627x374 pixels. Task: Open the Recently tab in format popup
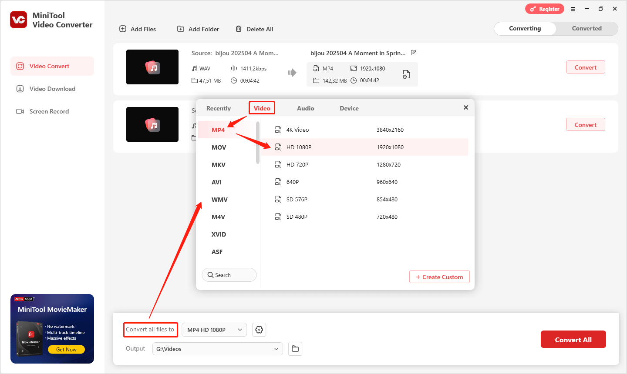point(219,108)
